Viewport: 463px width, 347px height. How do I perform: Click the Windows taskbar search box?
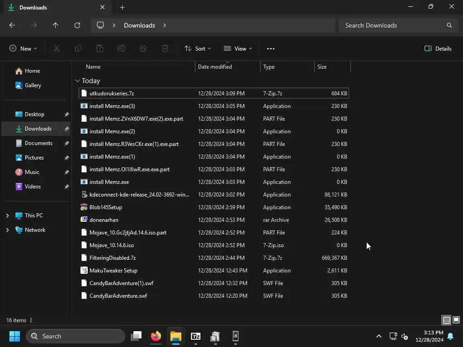pyautogui.click(x=76, y=336)
